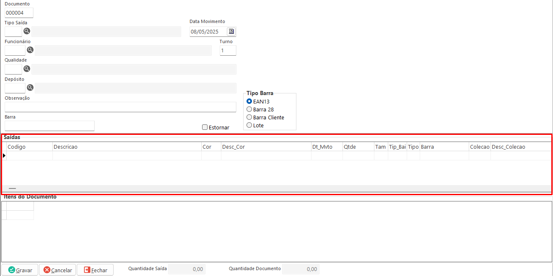The image size is (553, 276).
Task: Open the Depósito lookup magnifier icon
Action: (30, 88)
